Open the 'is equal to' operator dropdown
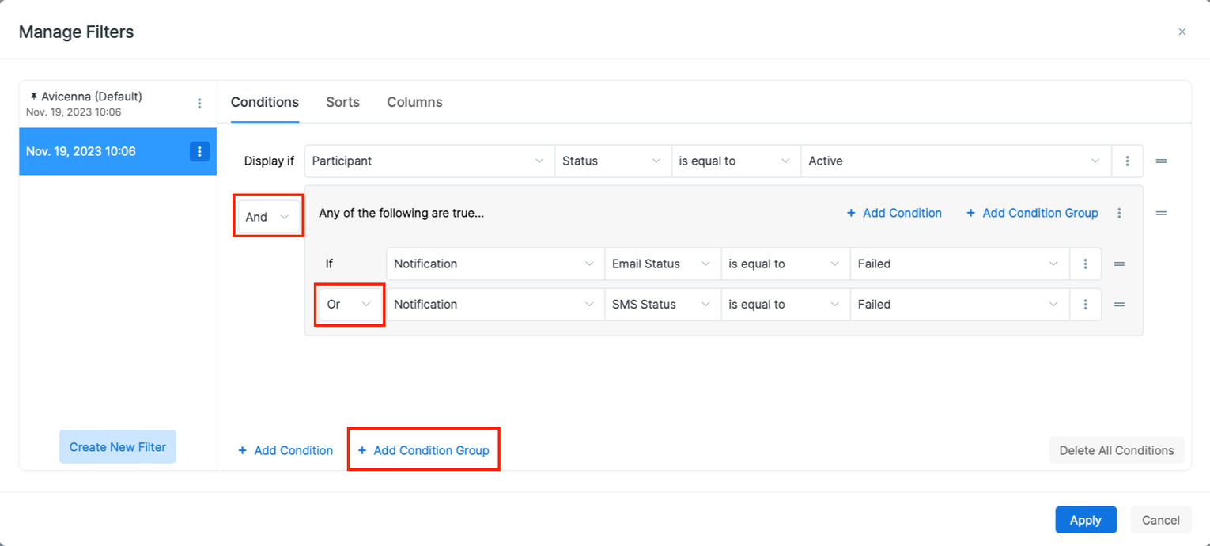 (735, 161)
